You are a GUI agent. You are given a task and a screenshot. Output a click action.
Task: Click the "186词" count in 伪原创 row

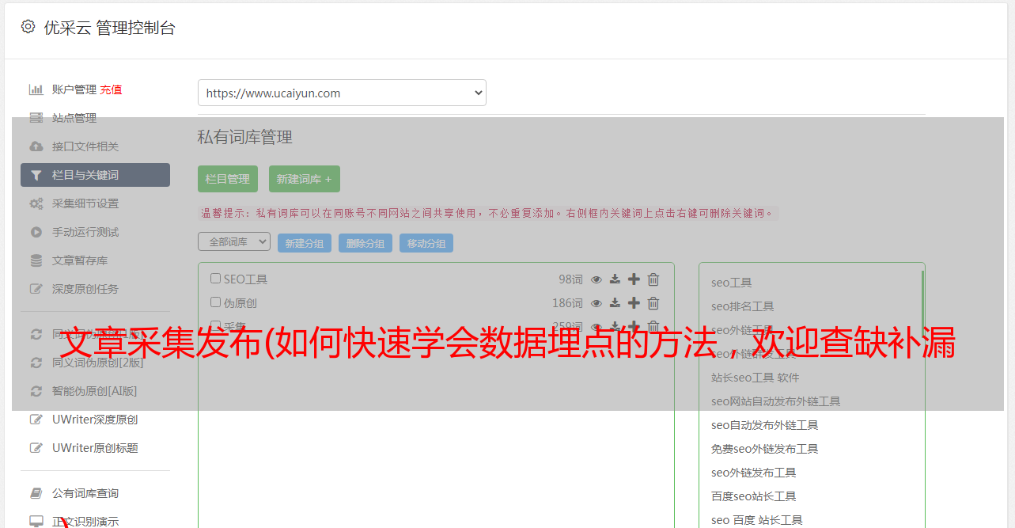coord(568,303)
